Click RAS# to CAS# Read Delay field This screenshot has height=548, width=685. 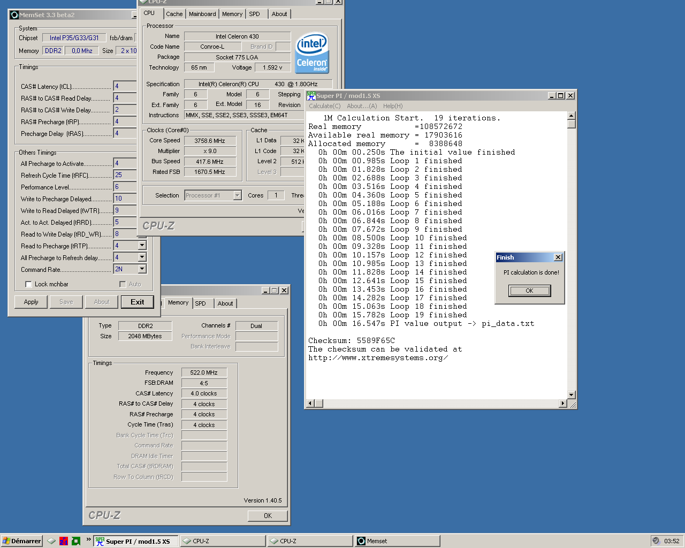pos(125,98)
